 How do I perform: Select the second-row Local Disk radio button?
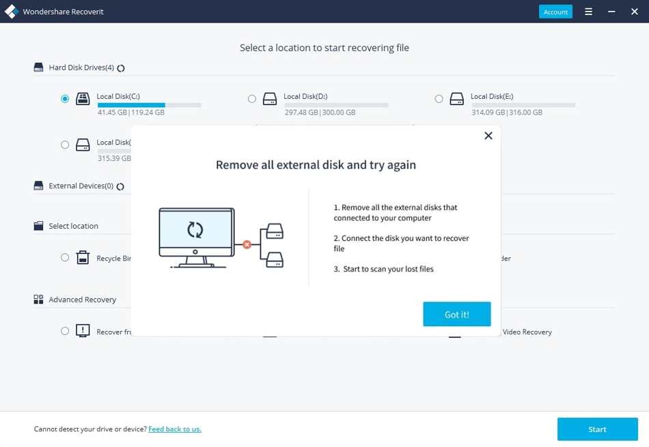(x=65, y=145)
